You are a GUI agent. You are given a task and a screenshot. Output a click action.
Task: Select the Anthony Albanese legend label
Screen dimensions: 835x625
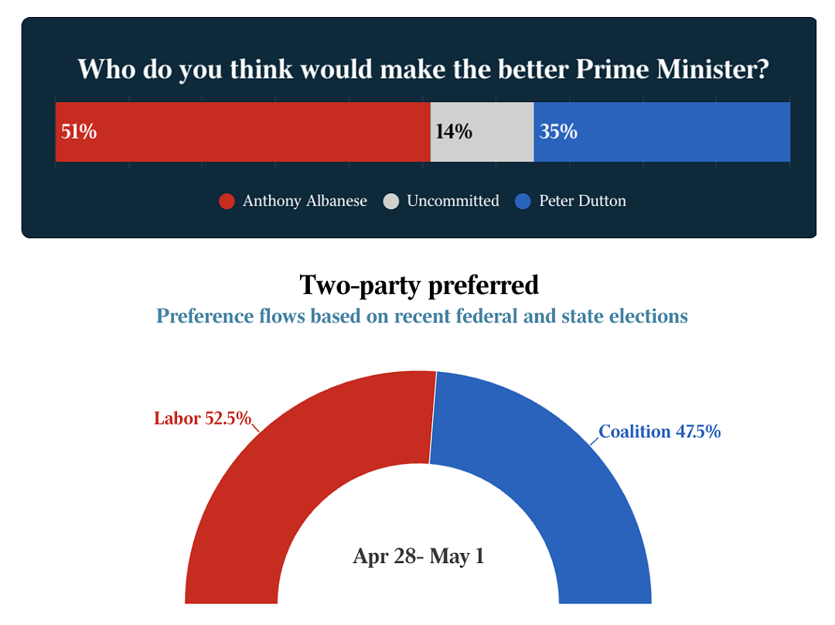tap(305, 201)
